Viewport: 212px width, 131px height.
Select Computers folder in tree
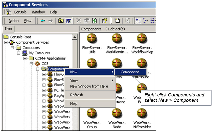(x=31, y=48)
